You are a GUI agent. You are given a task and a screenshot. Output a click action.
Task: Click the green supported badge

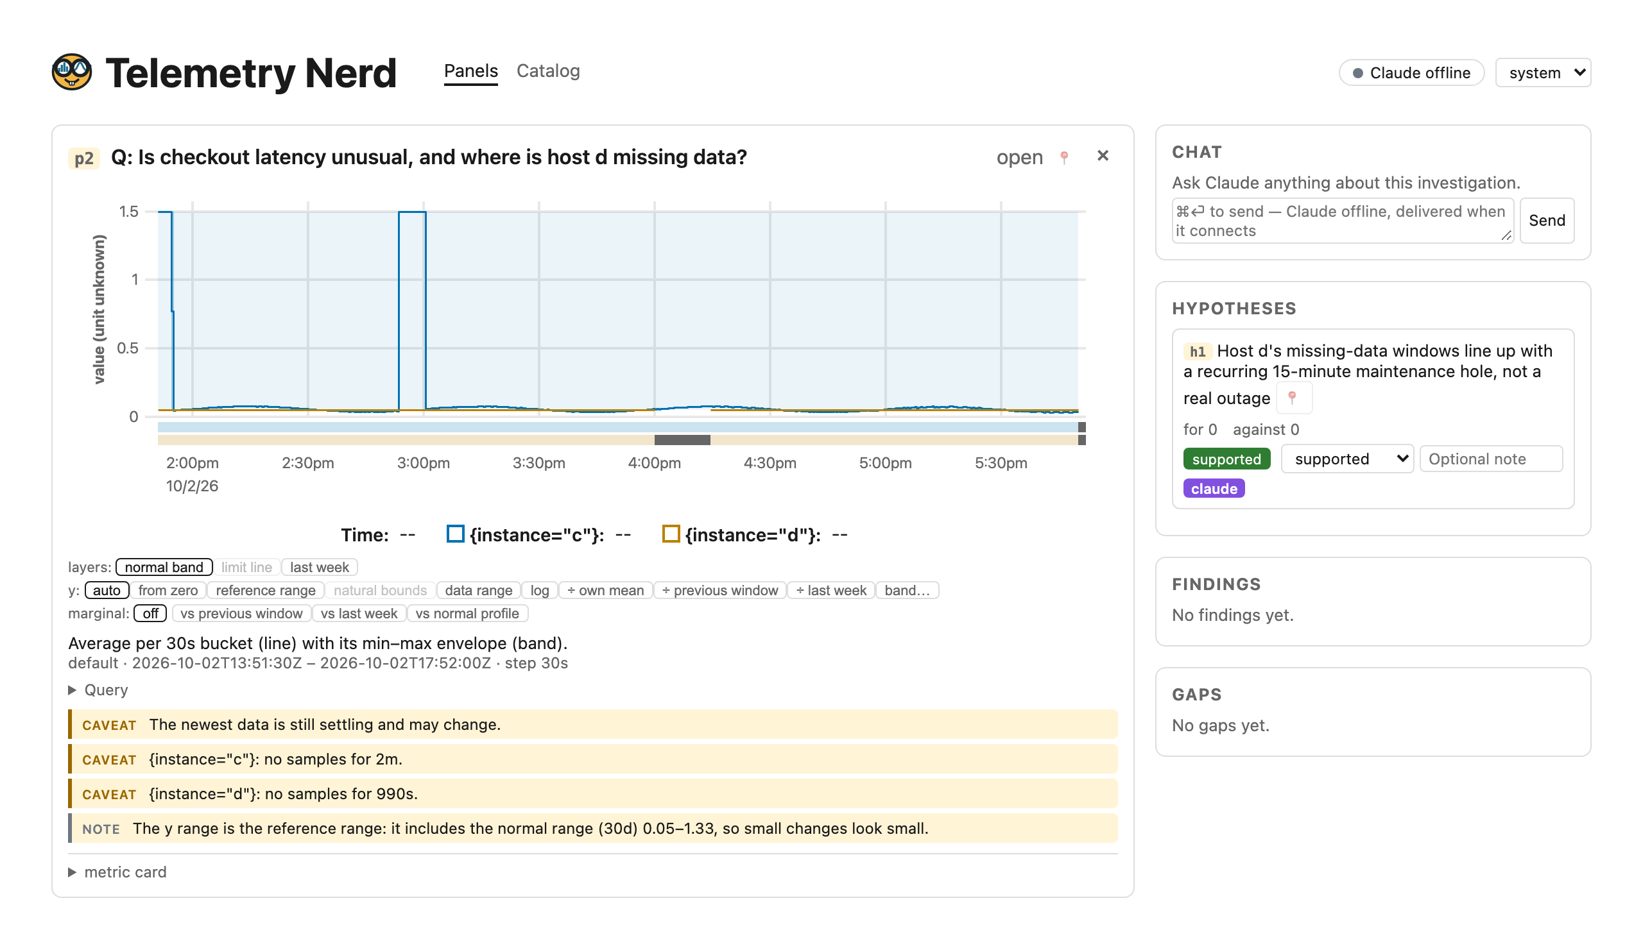(1226, 459)
